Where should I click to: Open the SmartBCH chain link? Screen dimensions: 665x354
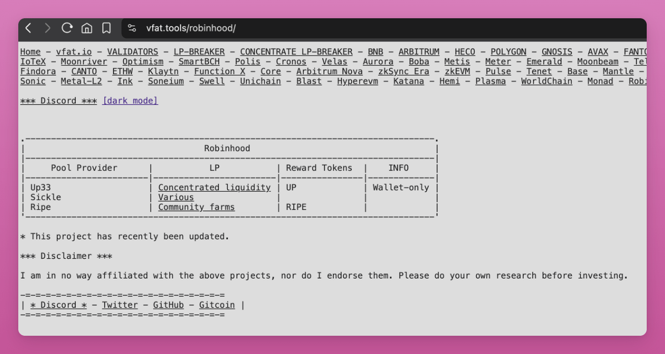pos(199,62)
